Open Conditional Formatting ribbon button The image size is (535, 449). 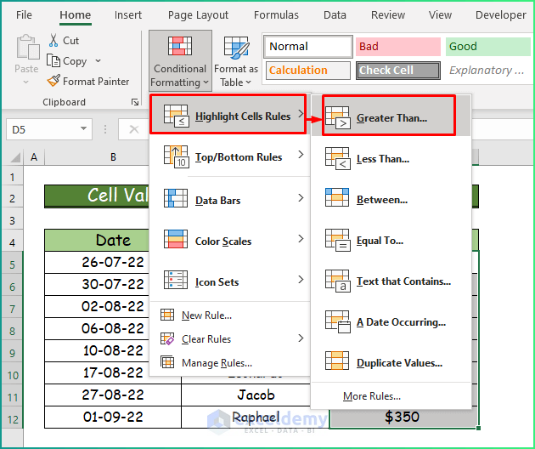pyautogui.click(x=180, y=61)
